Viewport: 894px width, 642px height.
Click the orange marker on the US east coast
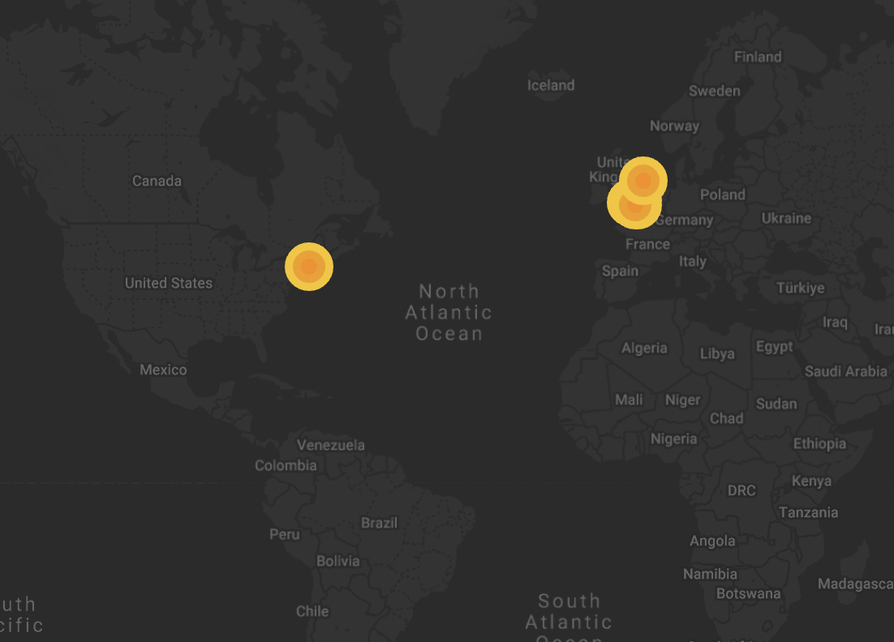(x=309, y=266)
